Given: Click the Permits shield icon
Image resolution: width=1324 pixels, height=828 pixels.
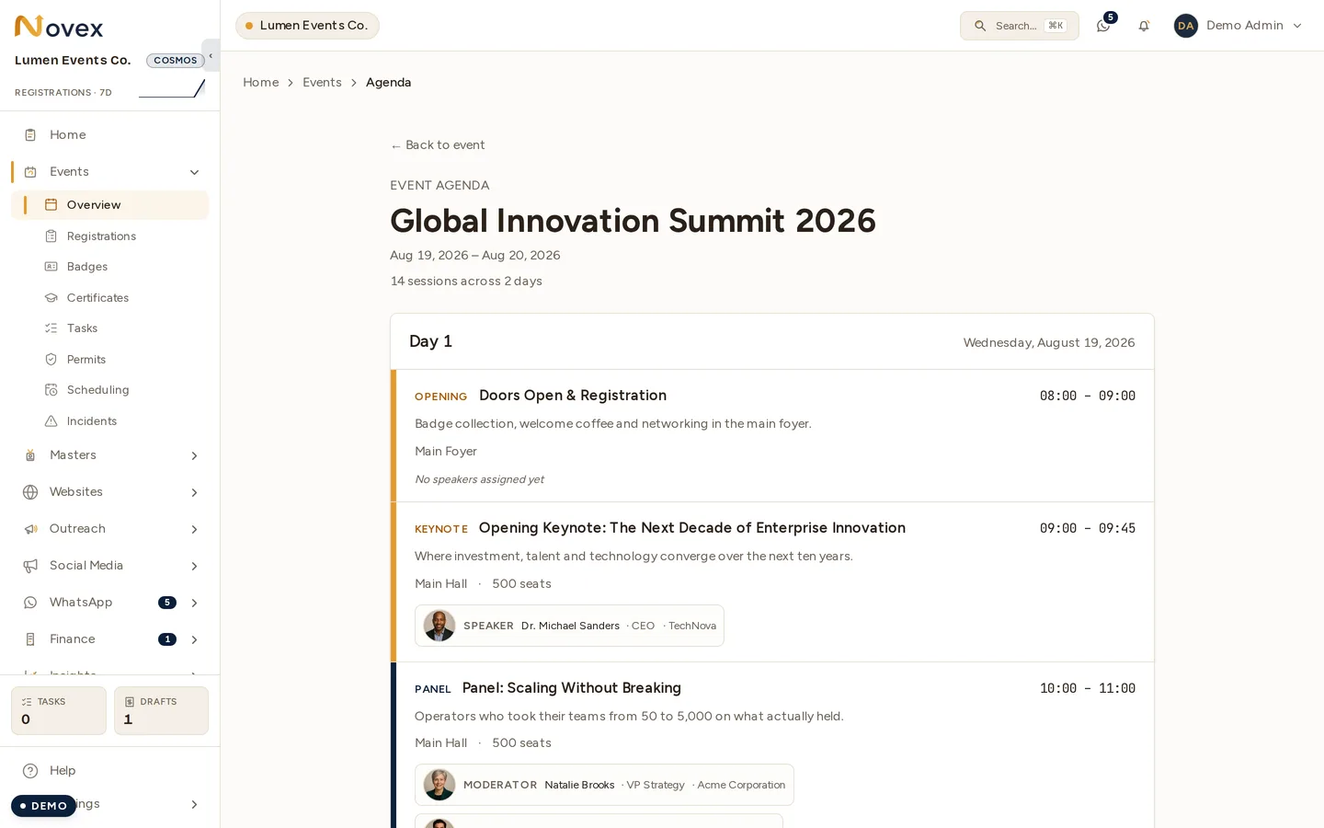Looking at the screenshot, I should [x=51, y=360].
